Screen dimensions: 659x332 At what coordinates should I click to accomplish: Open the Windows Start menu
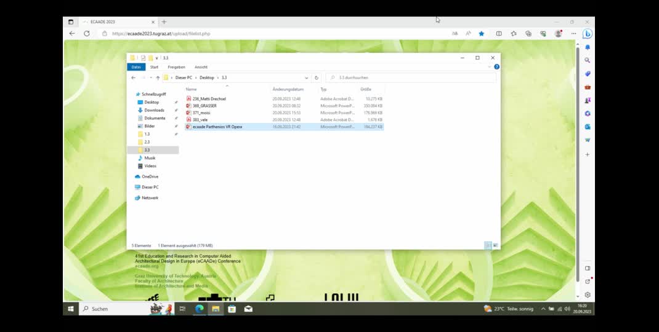71,309
